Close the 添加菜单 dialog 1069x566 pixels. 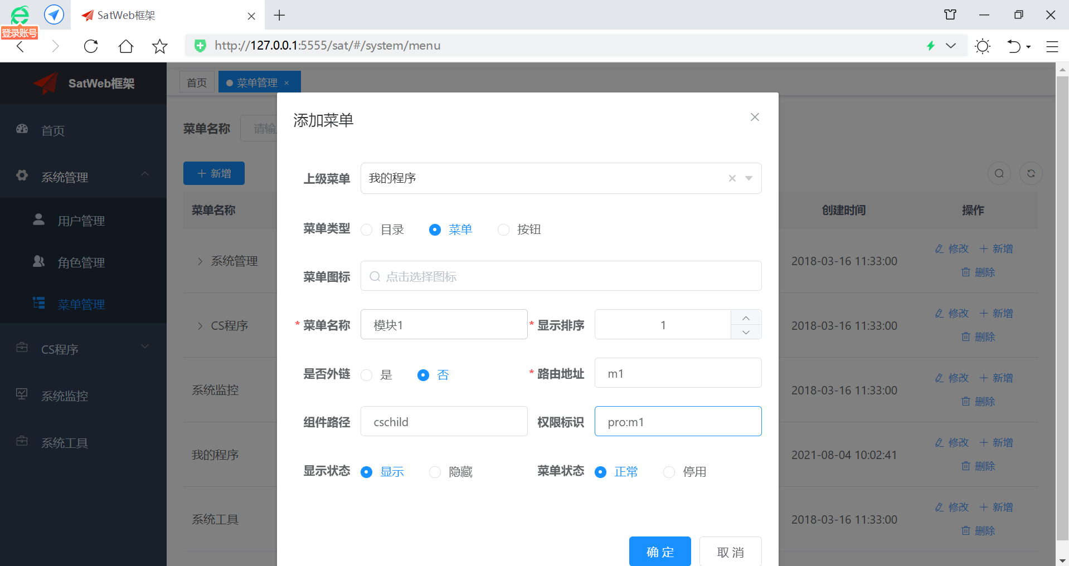coord(755,117)
